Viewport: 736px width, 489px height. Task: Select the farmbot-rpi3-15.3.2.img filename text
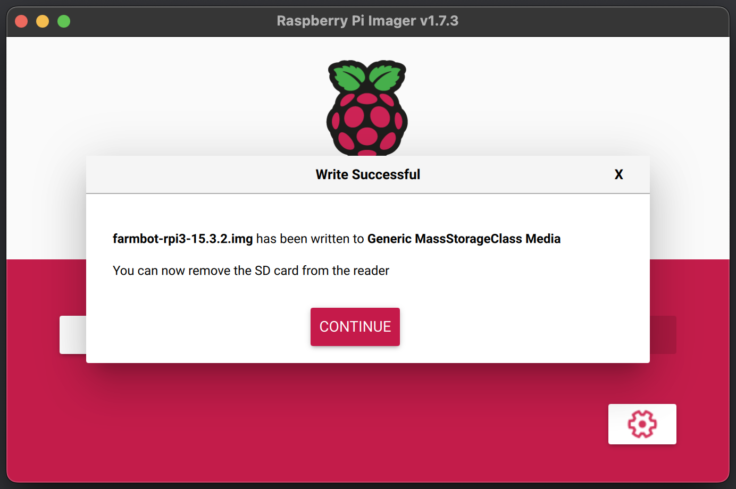pyautogui.click(x=182, y=239)
